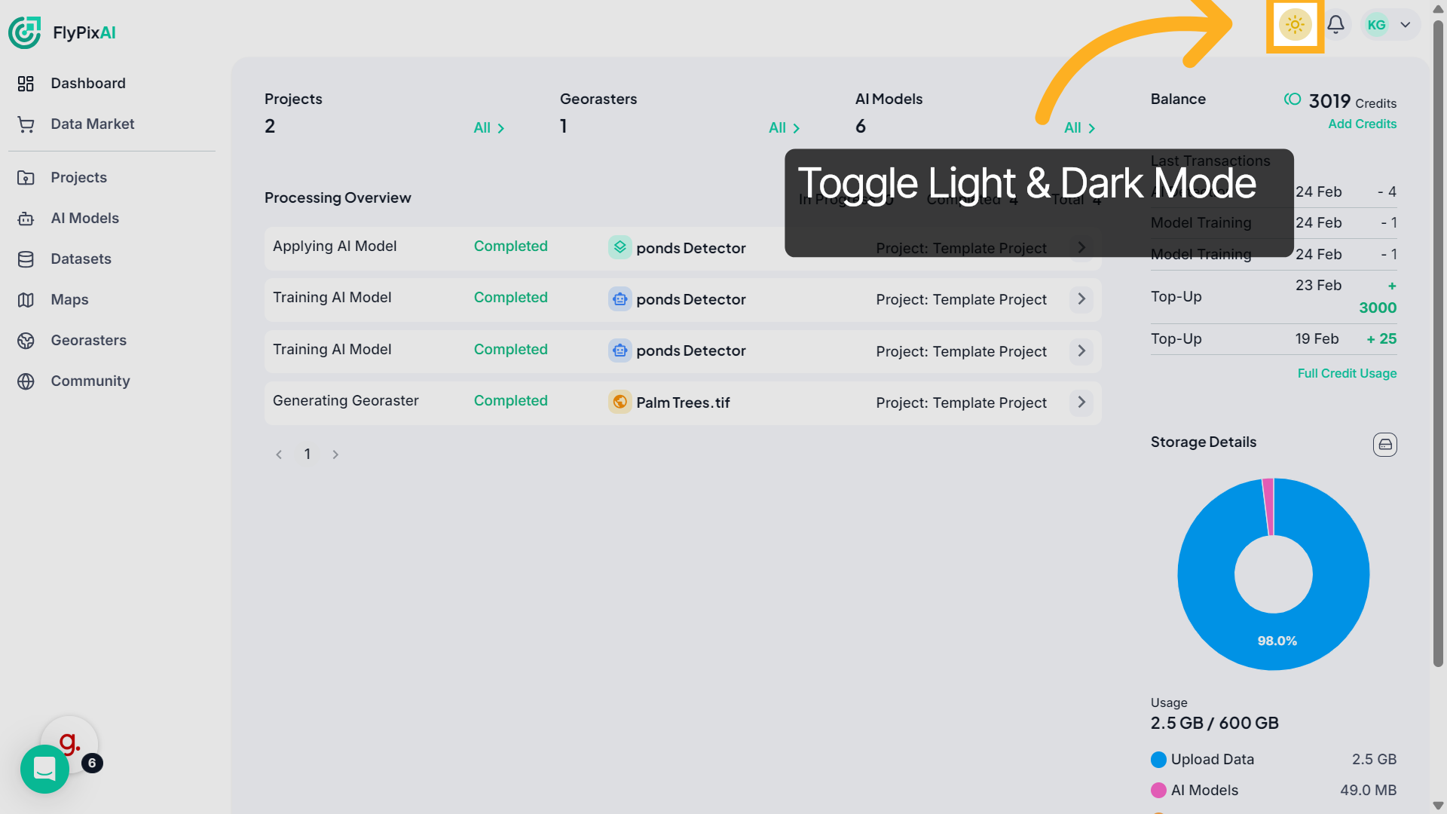The height and width of the screenshot is (814, 1447).
Task: Click the Palm Trees.tif georaster icon
Action: (619, 402)
